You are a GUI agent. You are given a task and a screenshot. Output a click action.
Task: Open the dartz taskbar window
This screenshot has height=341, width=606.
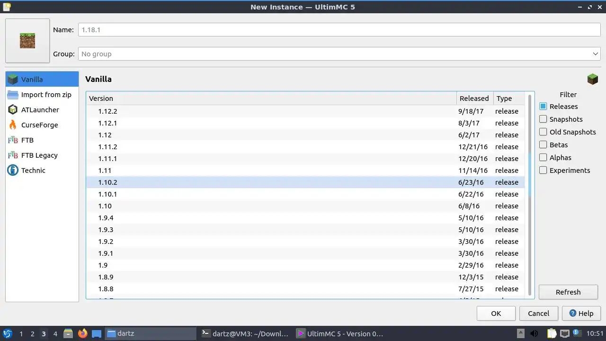coord(150,333)
